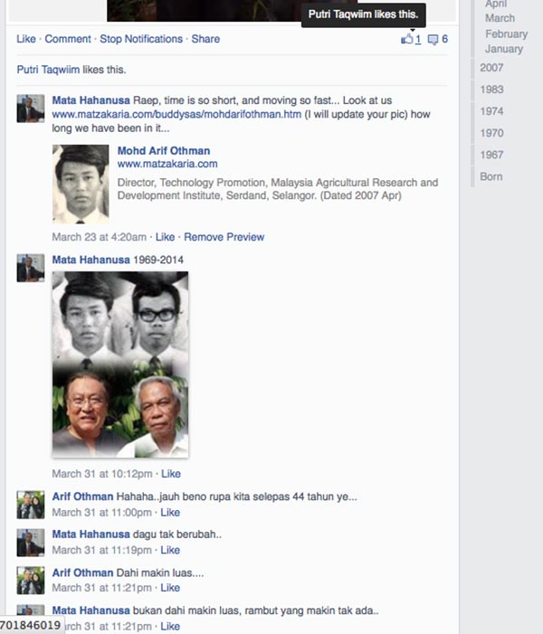The height and width of the screenshot is (634, 543).
Task: Open the Mohd Arif Othman preview title
Action: (x=164, y=150)
